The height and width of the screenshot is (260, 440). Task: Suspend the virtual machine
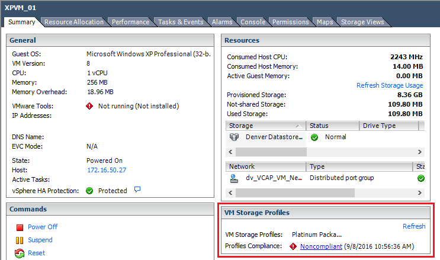point(40,240)
